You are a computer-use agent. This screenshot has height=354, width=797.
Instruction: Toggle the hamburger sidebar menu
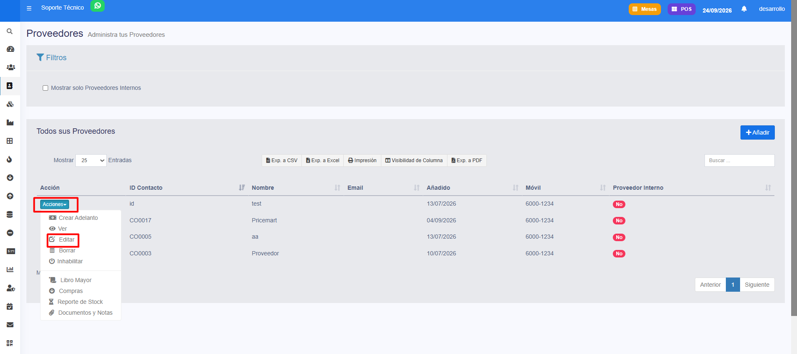click(x=29, y=8)
